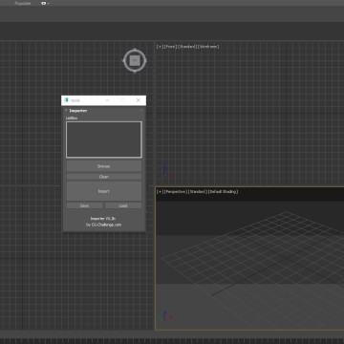Open Perspective viewport [+] general menu
The image size is (344, 344).
pyautogui.click(x=160, y=192)
